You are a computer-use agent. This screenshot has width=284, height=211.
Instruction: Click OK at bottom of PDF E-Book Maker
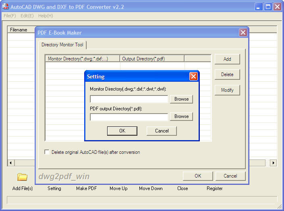click(x=198, y=176)
